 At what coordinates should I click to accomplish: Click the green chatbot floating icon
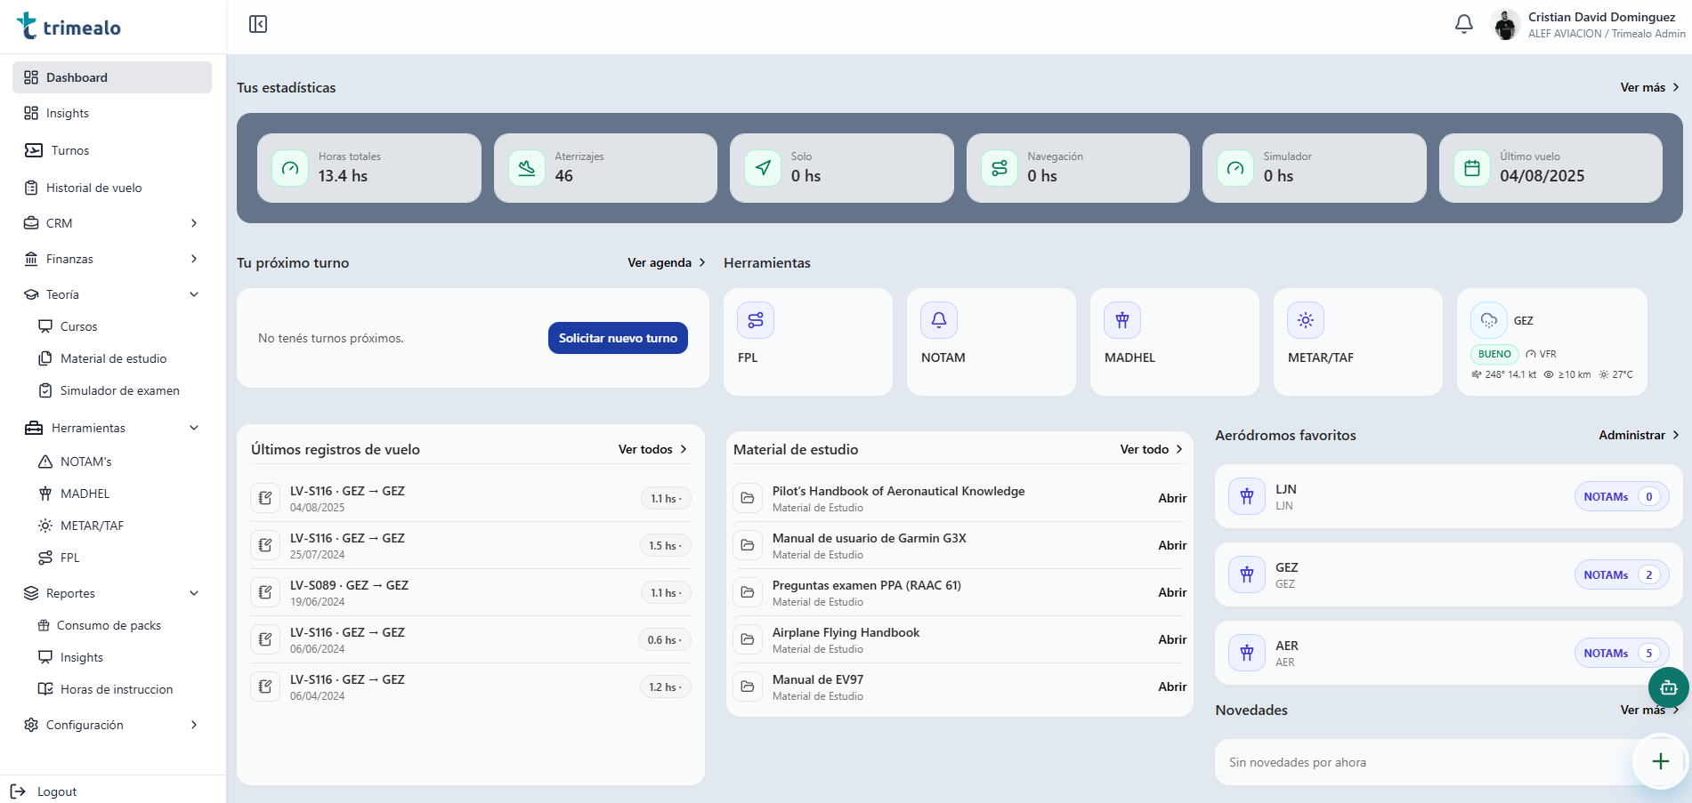tap(1668, 687)
